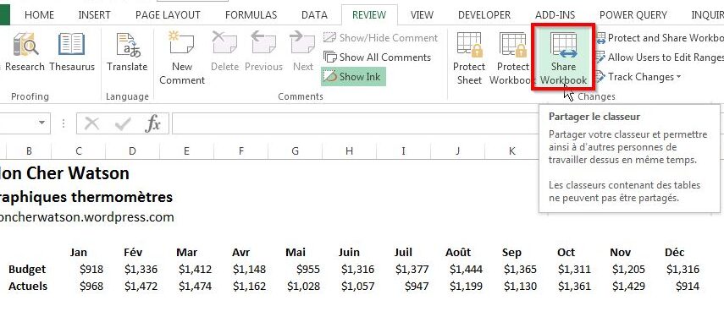Switch to the FORMULAS tab
The image size is (724, 317).
[x=251, y=14]
